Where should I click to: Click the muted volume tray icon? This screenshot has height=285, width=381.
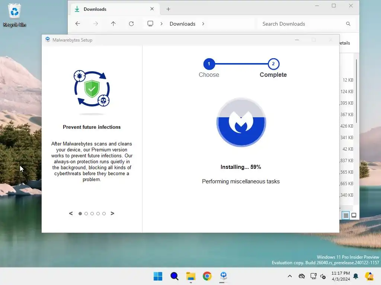tap(323, 276)
